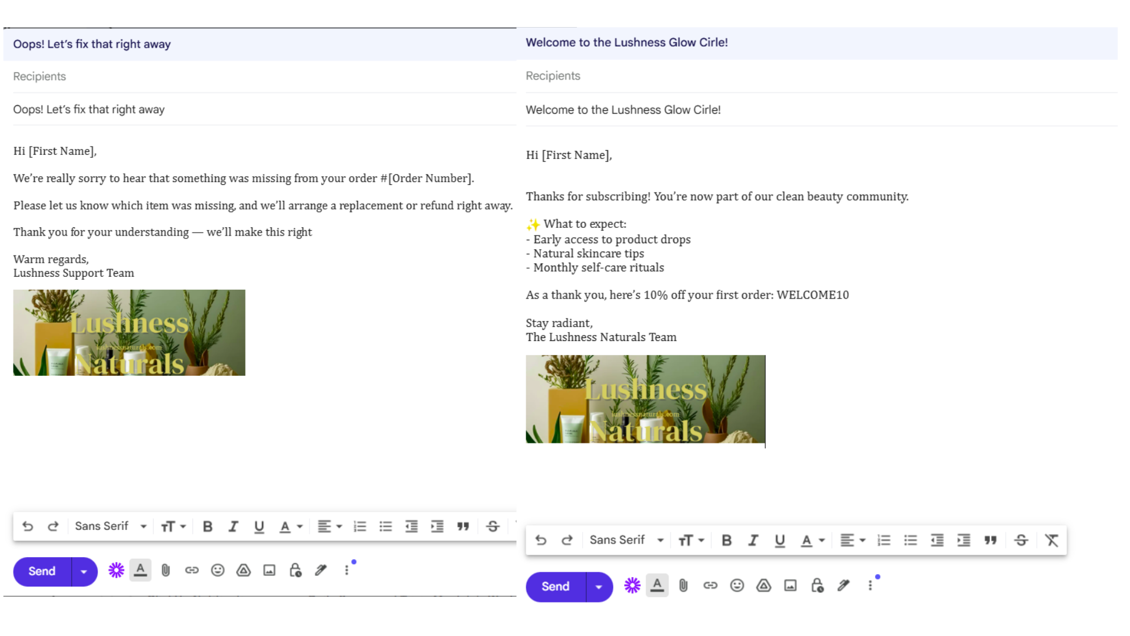This screenshot has width=1130, height=636.
Task: Toggle confidential mode in right compose
Action: tap(817, 585)
